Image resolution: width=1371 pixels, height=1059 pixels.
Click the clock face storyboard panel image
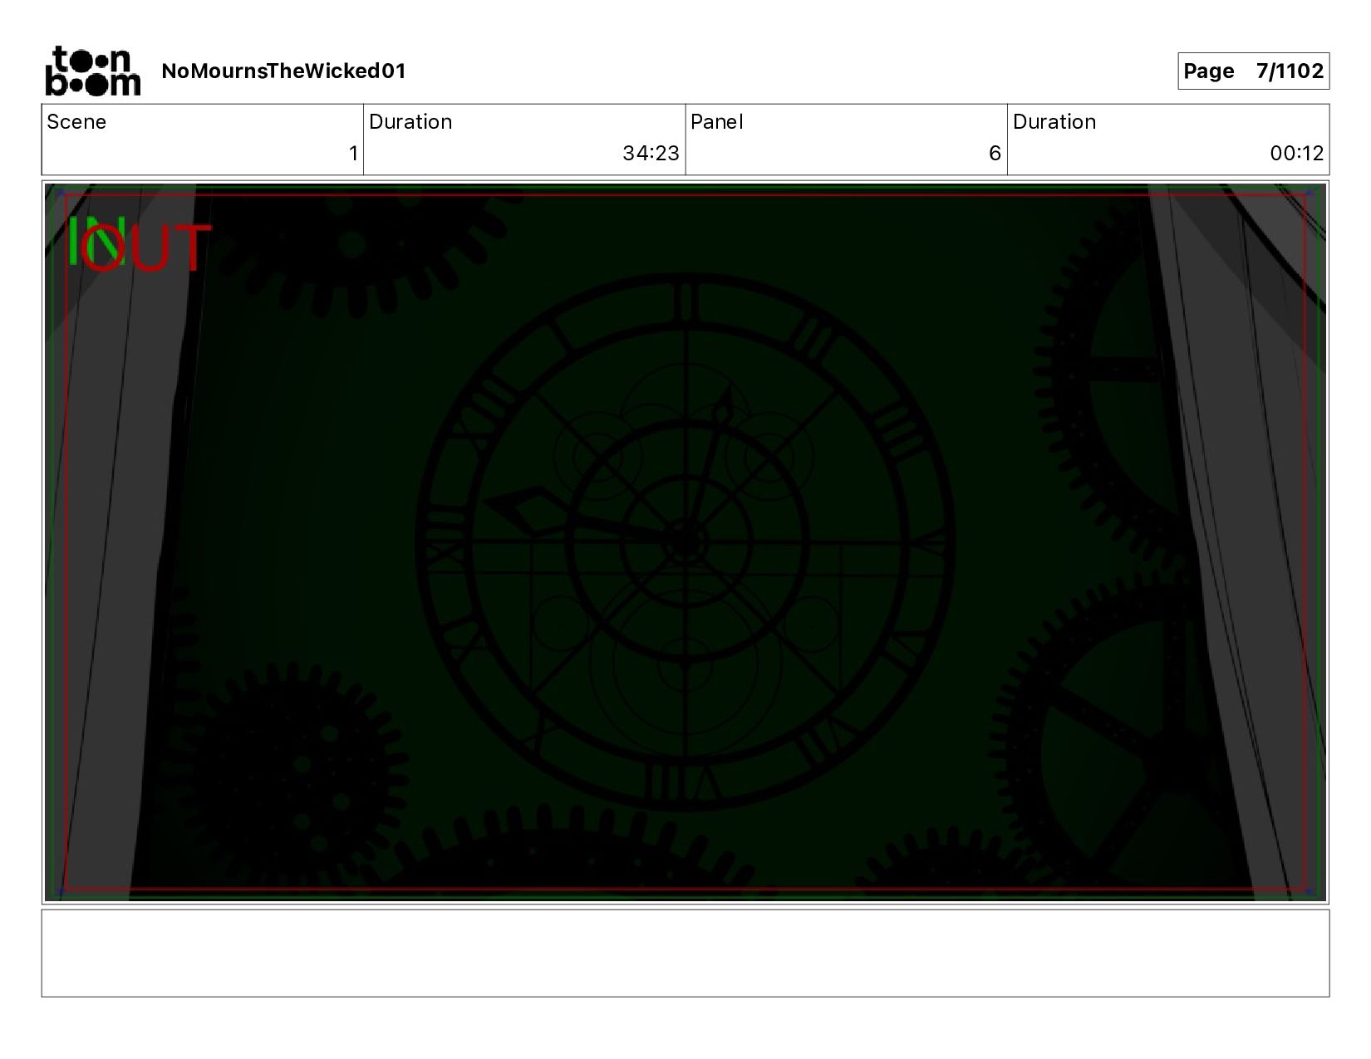pos(685,542)
